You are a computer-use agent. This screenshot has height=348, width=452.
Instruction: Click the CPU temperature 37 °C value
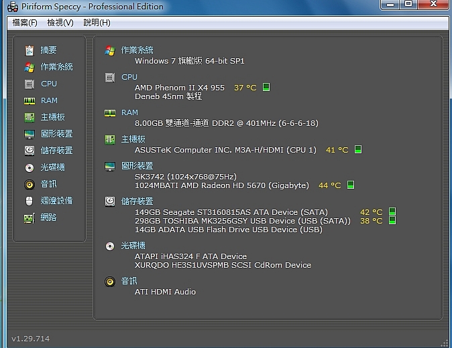click(x=245, y=88)
